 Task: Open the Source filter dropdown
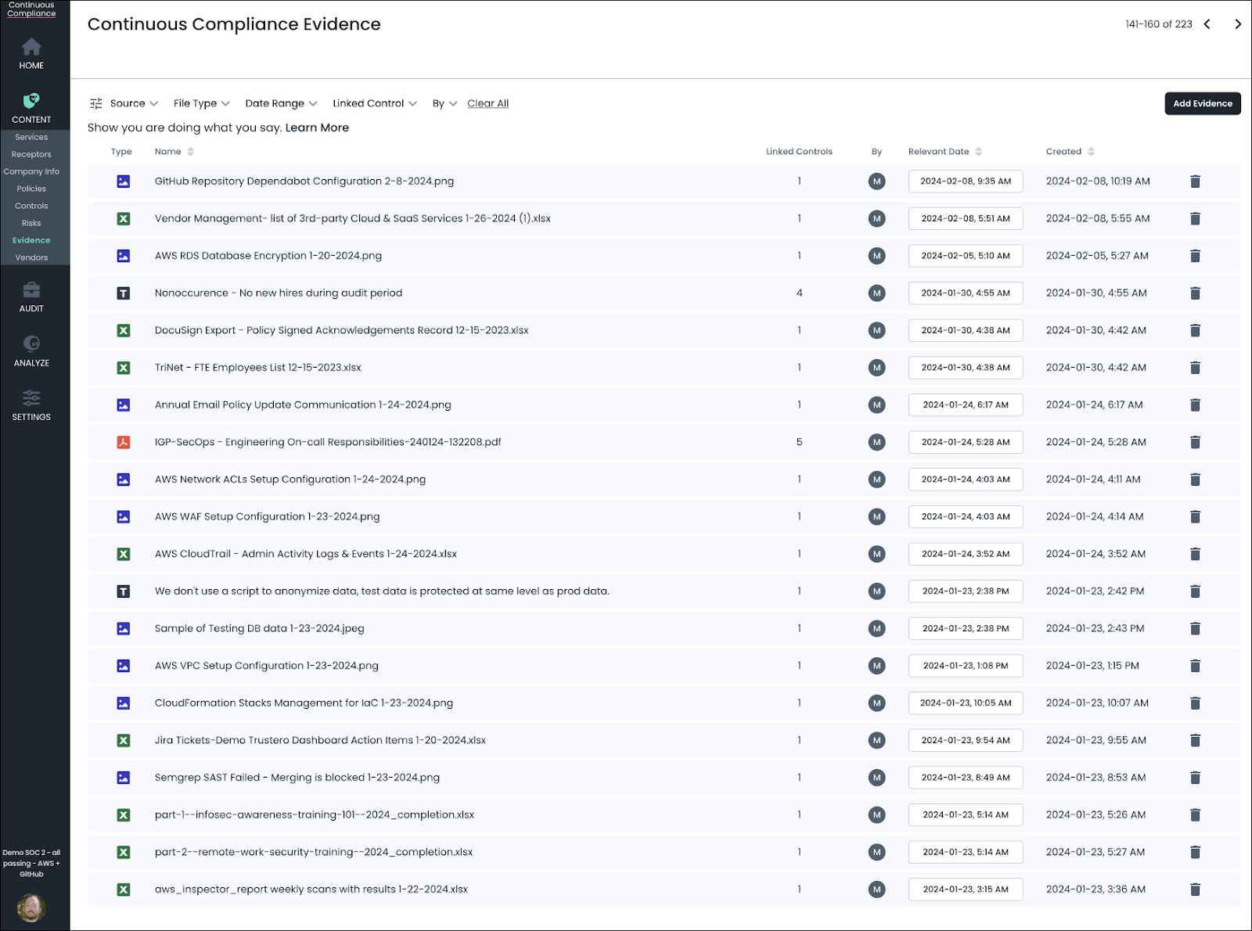click(134, 103)
